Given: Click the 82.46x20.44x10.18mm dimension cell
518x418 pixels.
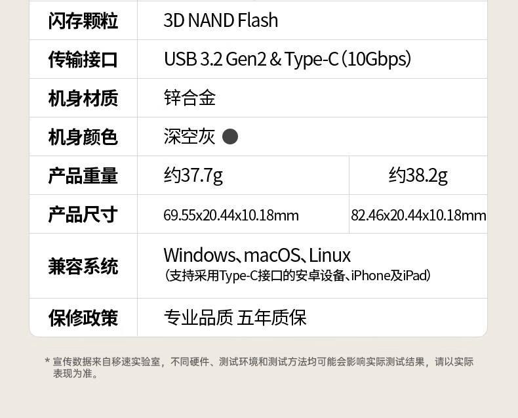Looking at the screenshot, I should 418,215.
